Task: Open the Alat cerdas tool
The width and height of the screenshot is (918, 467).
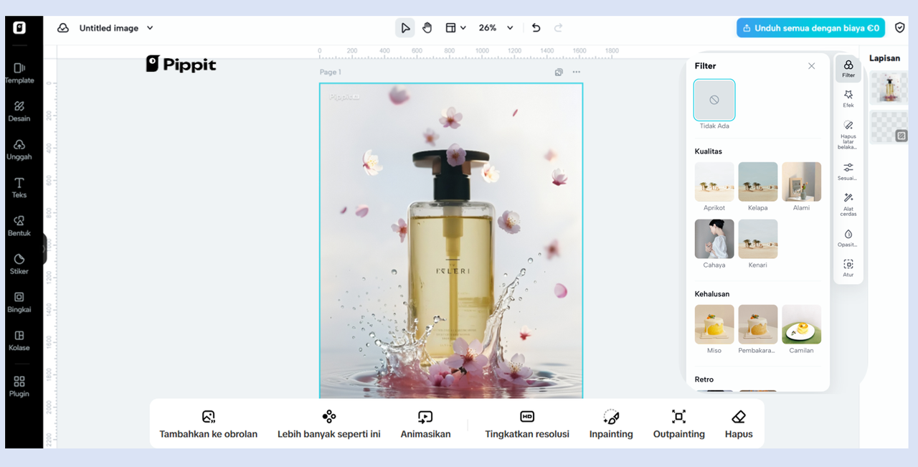Action: click(848, 203)
